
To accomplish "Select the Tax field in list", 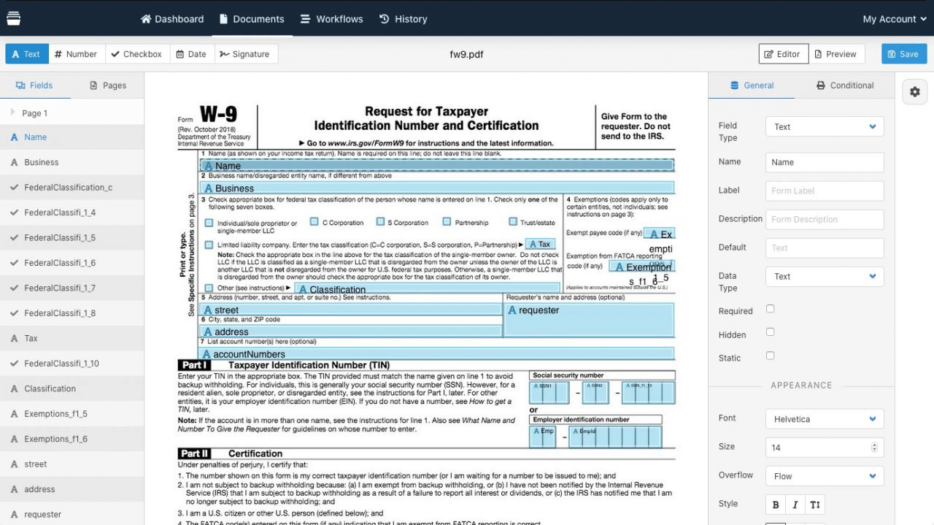I will pyautogui.click(x=72, y=339).
